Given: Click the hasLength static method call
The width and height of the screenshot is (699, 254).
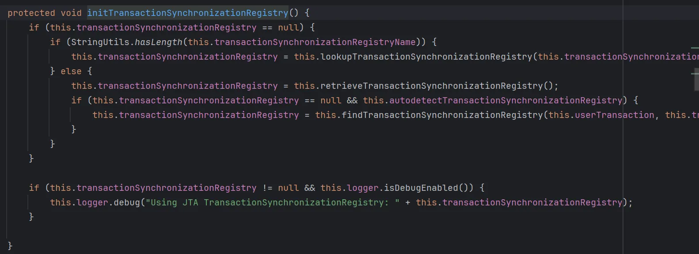Looking at the screenshot, I should tap(159, 42).
